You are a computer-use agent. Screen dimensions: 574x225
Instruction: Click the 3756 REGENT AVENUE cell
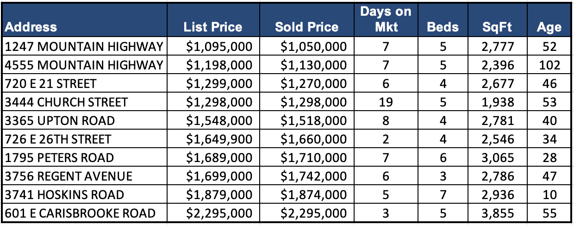coord(69,176)
